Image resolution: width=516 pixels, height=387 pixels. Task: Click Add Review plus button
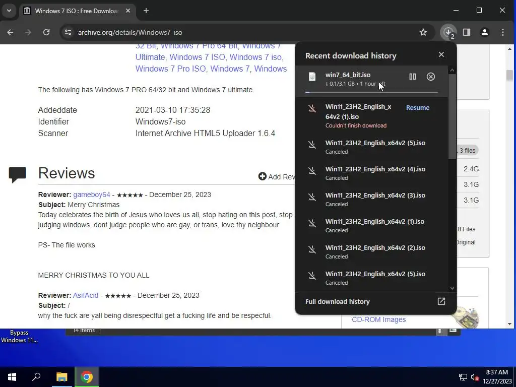tap(262, 176)
